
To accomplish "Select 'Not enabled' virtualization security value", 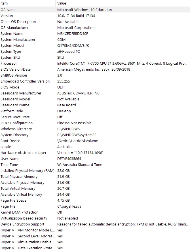I will click(67, 218).
